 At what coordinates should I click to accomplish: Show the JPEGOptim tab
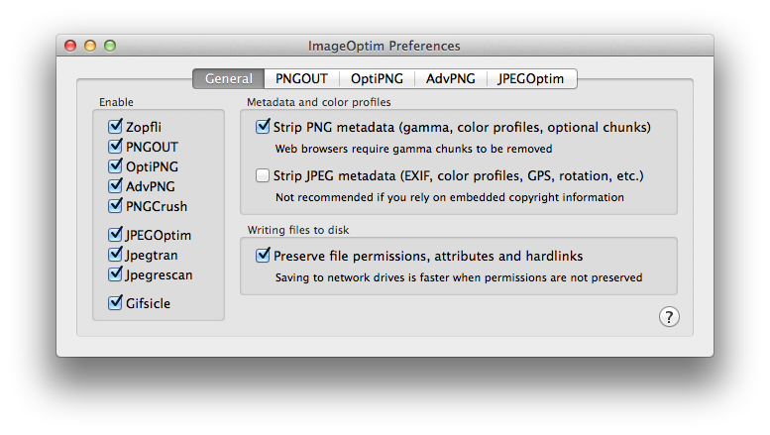tap(531, 78)
